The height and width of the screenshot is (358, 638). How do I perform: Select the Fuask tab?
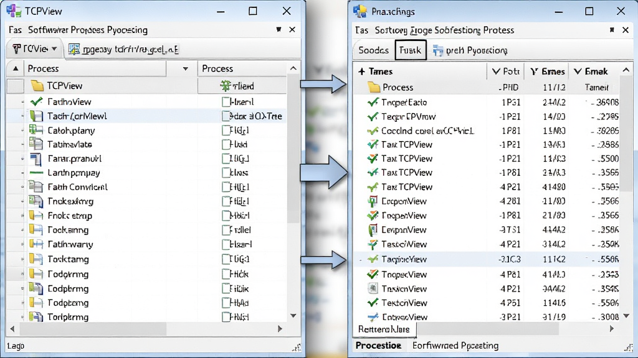coord(410,50)
